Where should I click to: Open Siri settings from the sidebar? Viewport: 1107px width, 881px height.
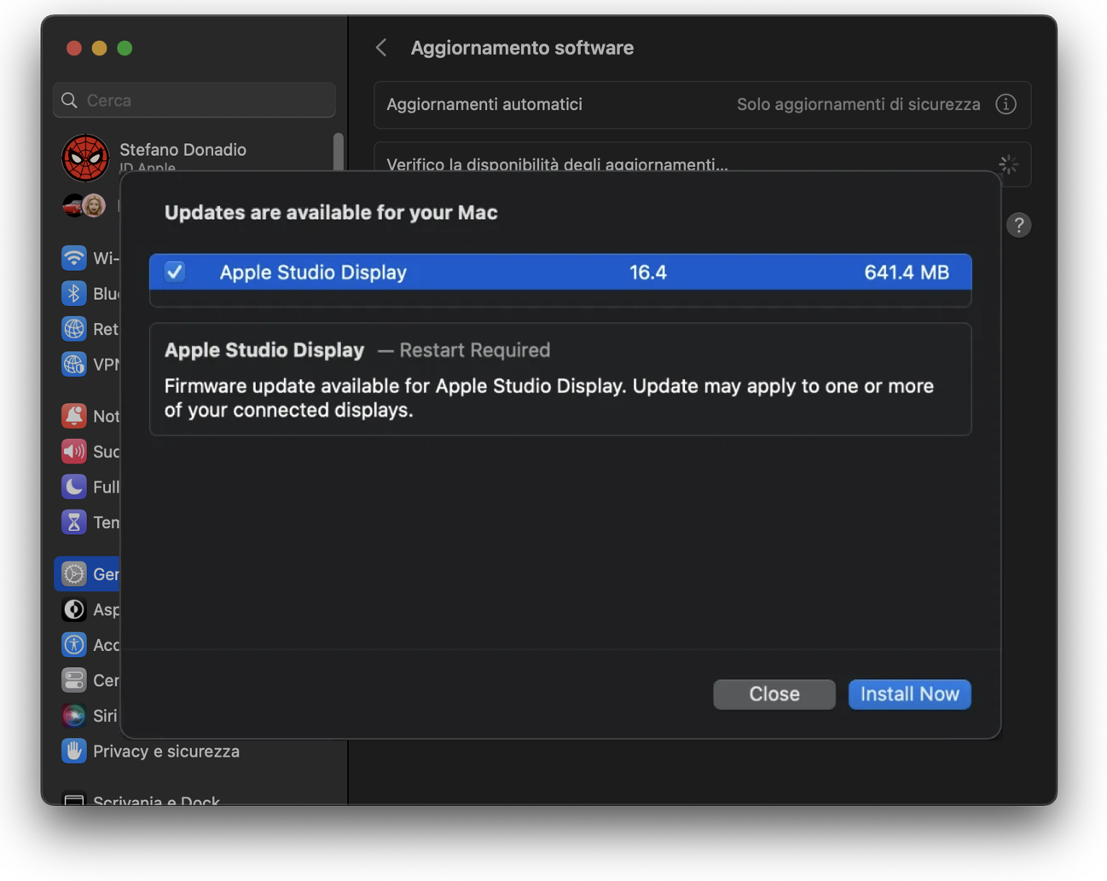tap(74, 716)
